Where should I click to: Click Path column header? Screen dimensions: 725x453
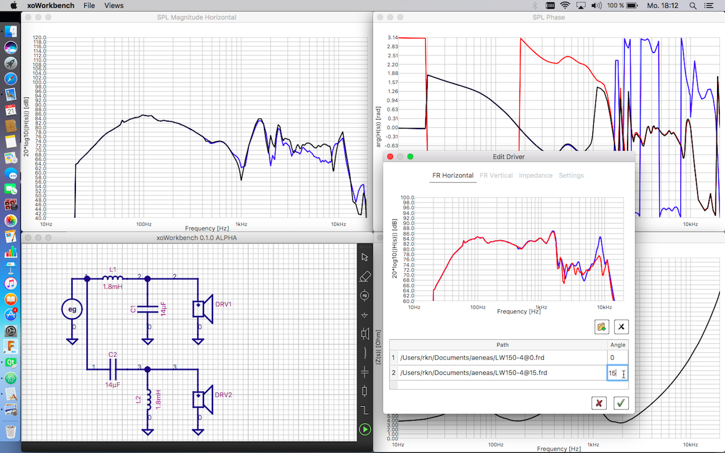[x=502, y=345]
